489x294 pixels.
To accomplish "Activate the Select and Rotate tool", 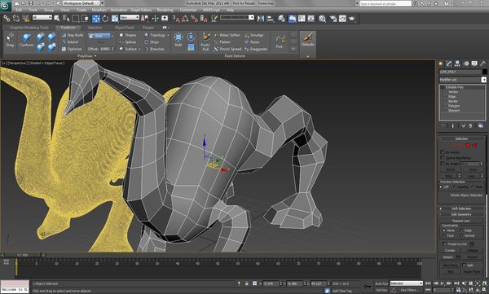I will 105,19.
